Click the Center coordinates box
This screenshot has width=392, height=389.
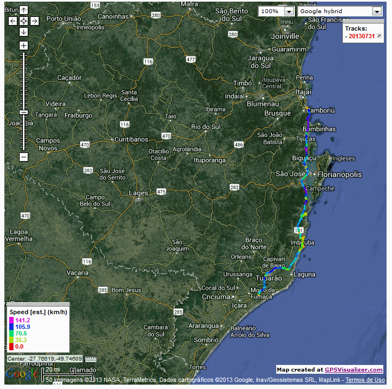pyautogui.click(x=45, y=359)
